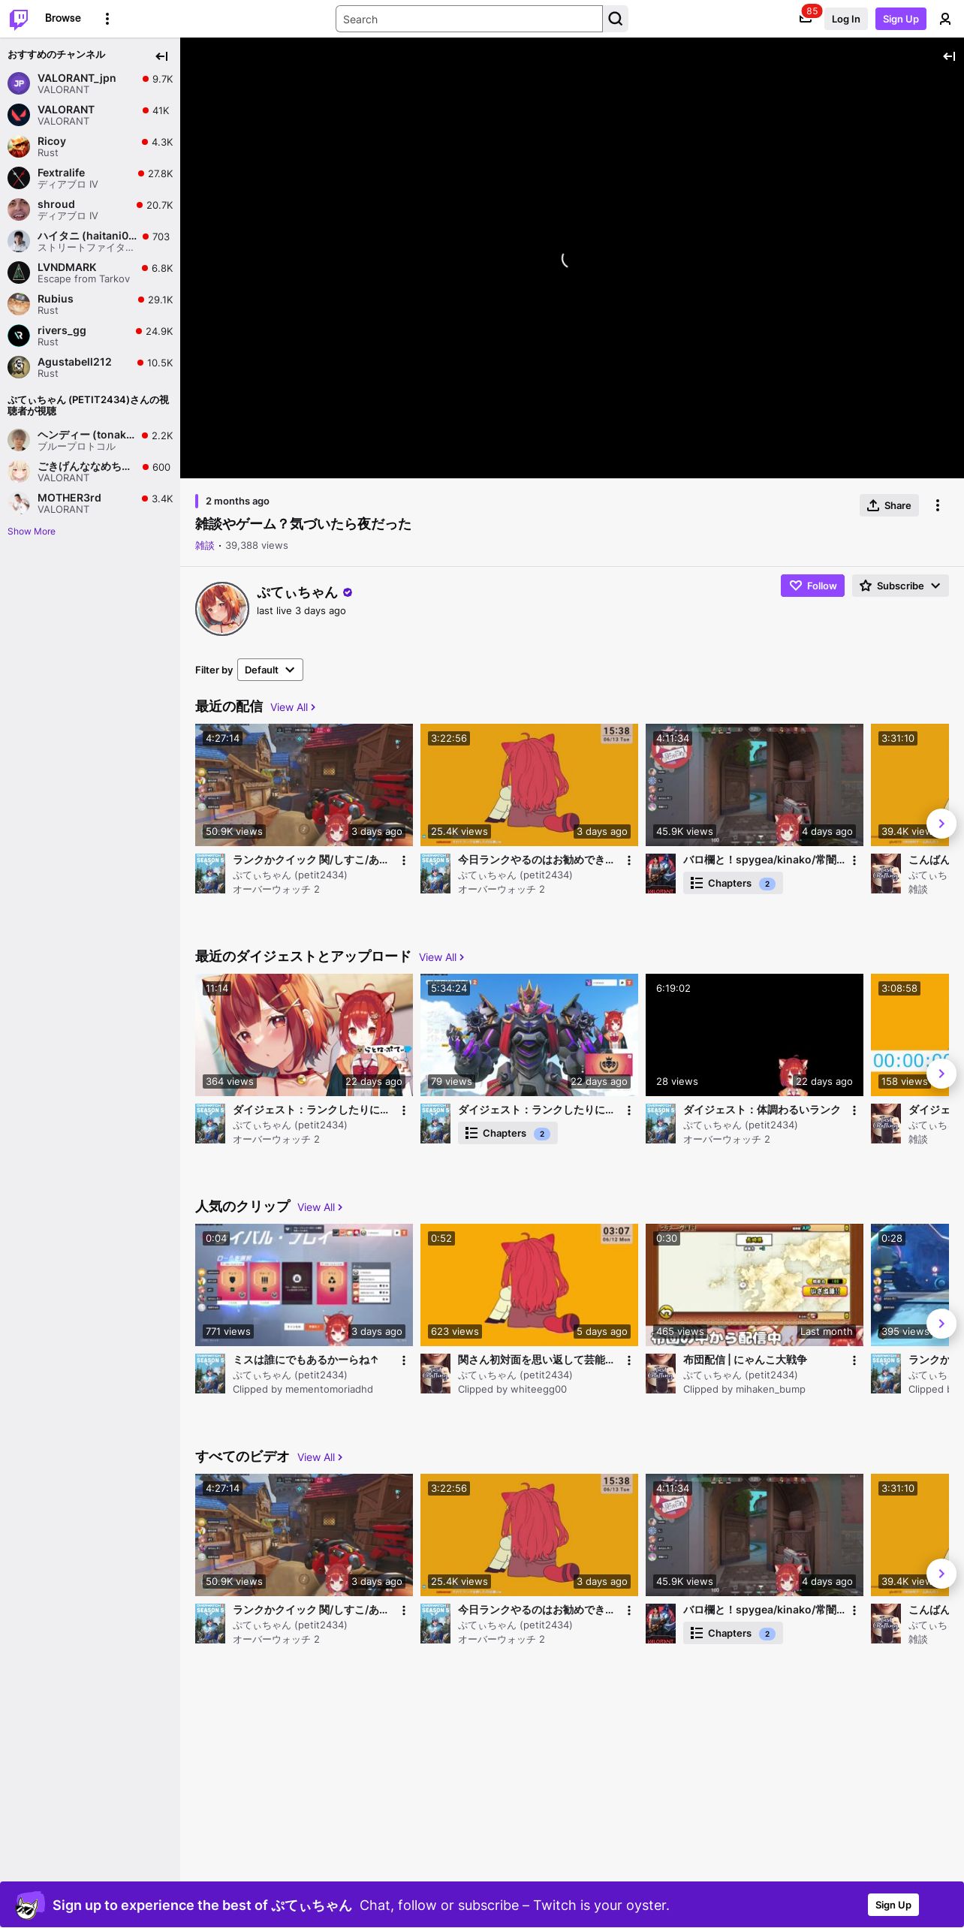Click the video title 雑談やゲーム？気づいたら夜だった
The height and width of the screenshot is (1928, 964).
click(303, 524)
